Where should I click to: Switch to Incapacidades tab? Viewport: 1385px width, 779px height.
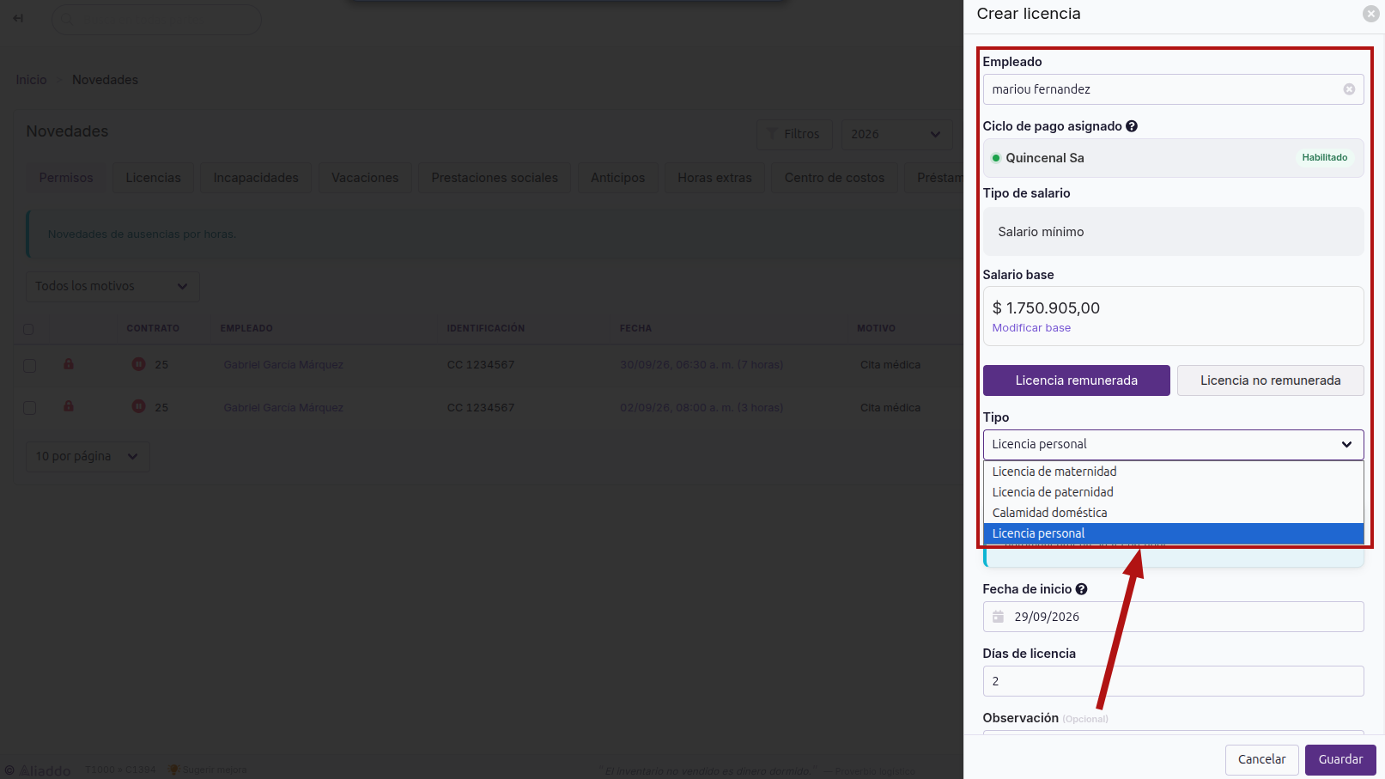tap(256, 178)
